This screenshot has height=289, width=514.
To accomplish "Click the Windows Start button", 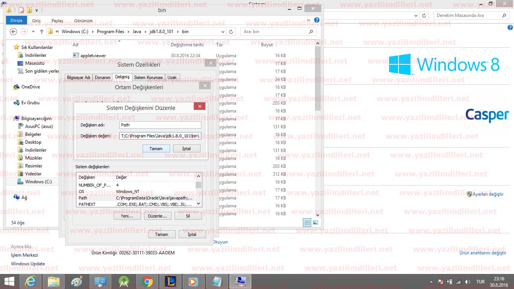I will (x=9, y=281).
